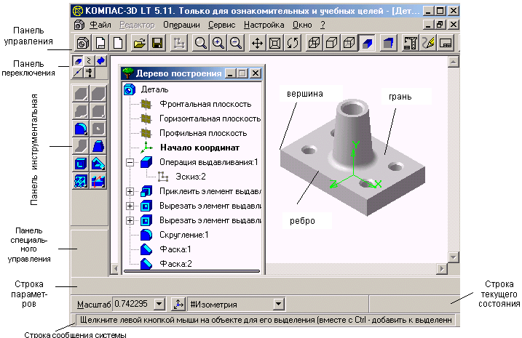Select the pattern array tool
This screenshot has width=522, height=338.
[x=81, y=181]
